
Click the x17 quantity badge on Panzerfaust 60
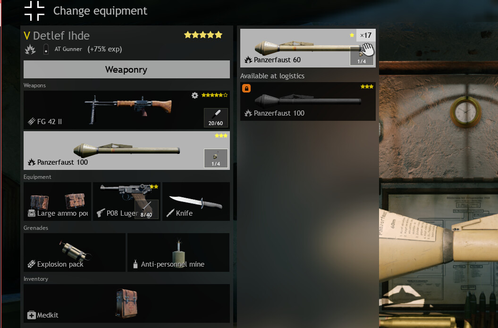tap(366, 35)
